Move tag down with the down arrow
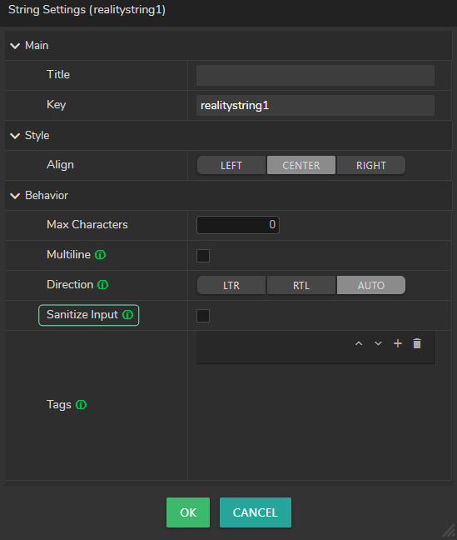Screen dimensions: 457x540 [378, 343]
